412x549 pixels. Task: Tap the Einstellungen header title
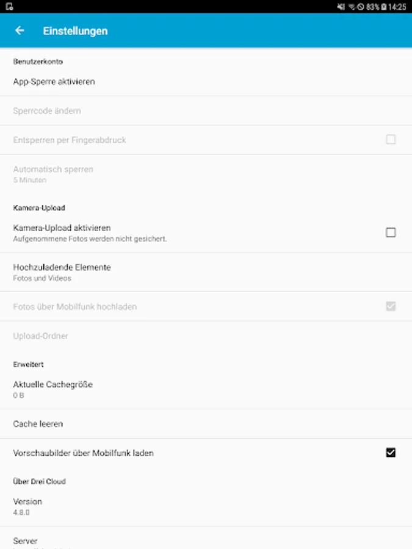75,30
